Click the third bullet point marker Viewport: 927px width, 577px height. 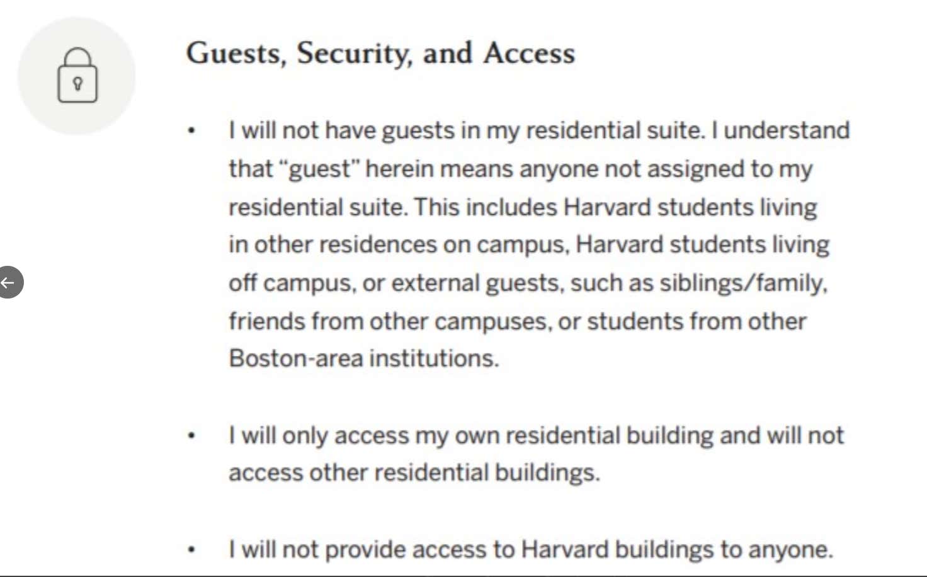[191, 550]
